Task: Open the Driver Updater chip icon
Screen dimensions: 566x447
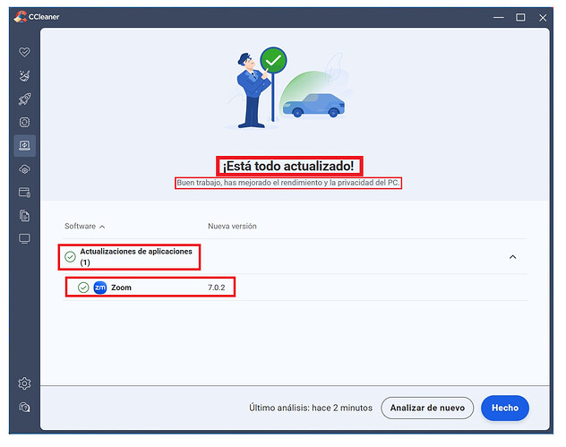Action: tap(24, 123)
